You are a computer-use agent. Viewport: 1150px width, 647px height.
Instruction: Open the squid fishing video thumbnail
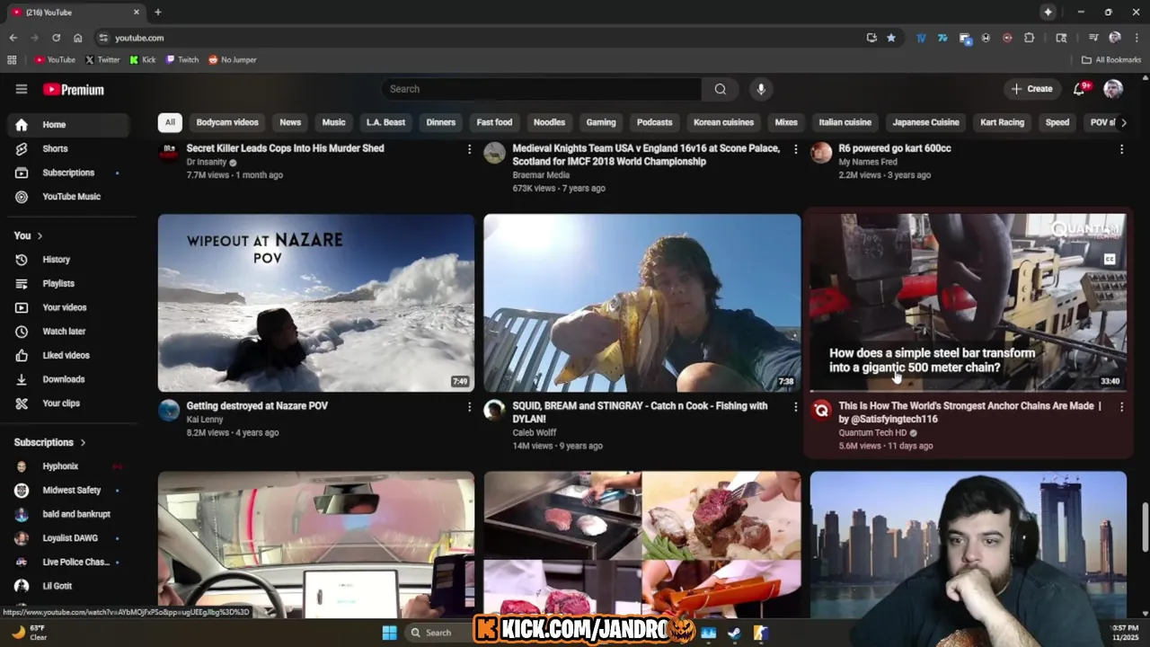point(641,303)
